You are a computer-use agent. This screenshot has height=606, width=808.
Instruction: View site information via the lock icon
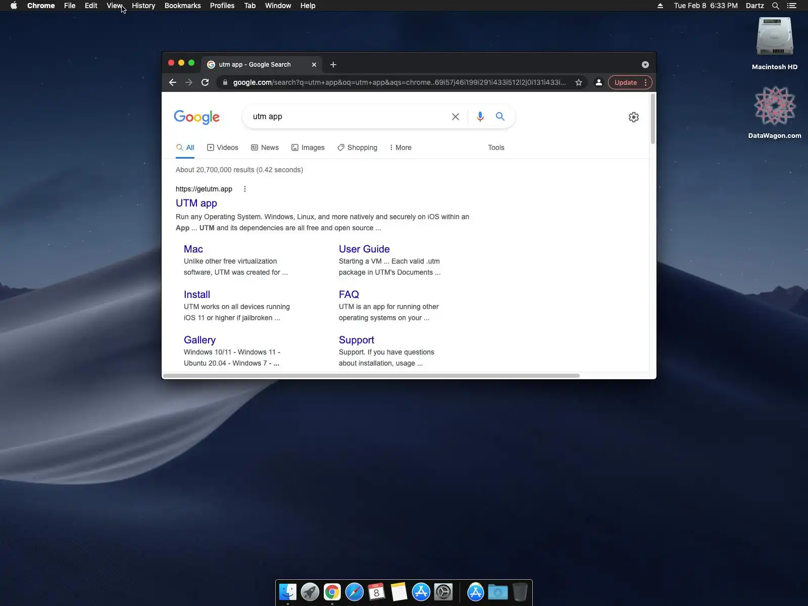click(225, 82)
